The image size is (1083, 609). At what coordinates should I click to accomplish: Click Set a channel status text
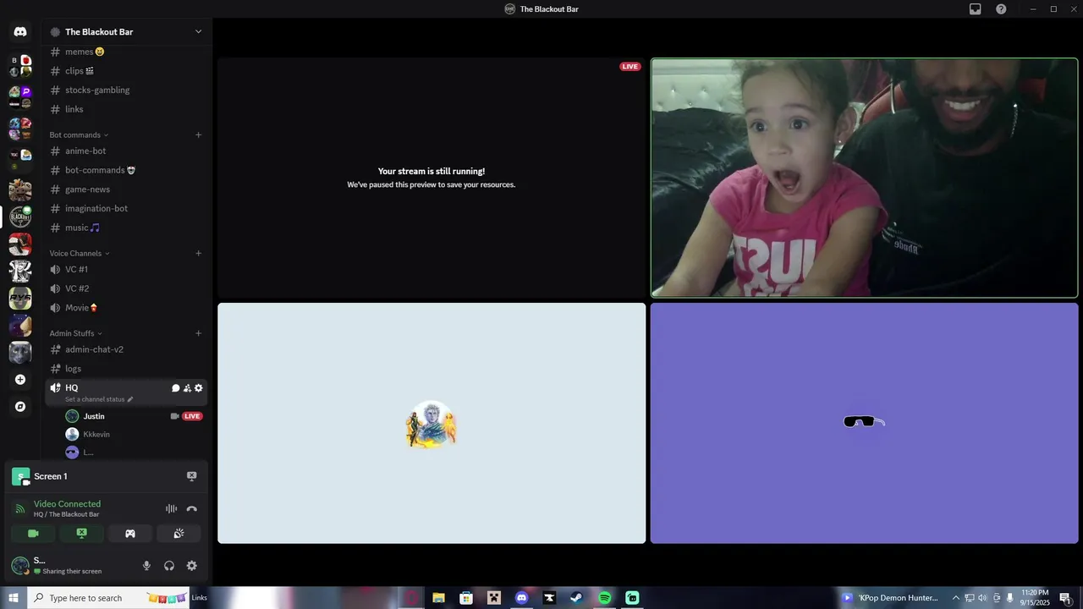click(95, 399)
